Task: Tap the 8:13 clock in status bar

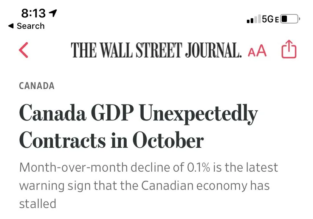Action: click(x=33, y=13)
